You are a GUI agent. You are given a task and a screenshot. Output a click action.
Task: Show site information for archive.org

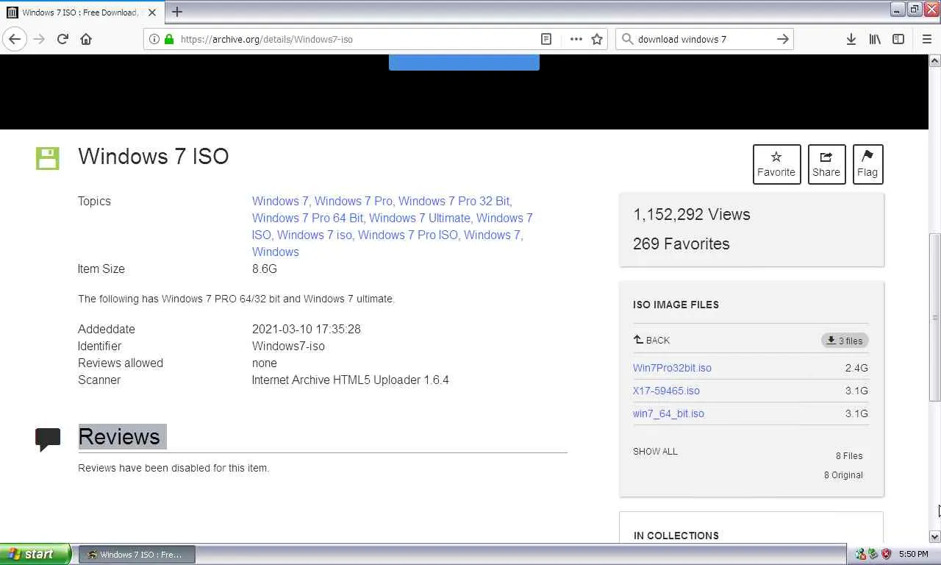[154, 39]
